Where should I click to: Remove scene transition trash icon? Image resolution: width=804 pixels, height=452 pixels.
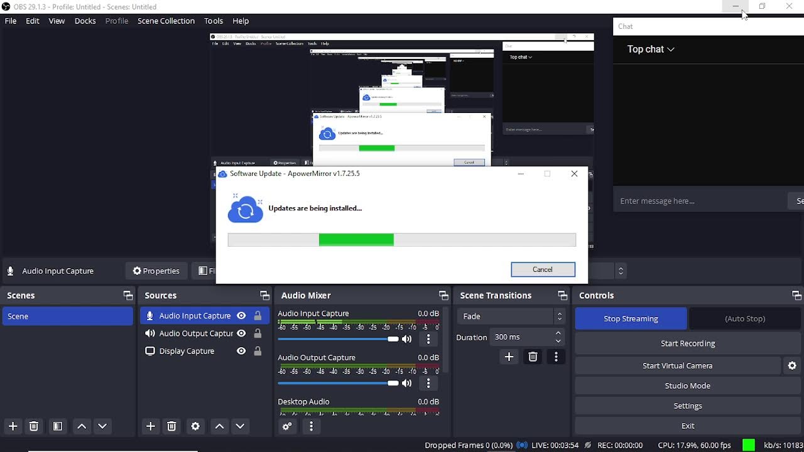[533, 357]
